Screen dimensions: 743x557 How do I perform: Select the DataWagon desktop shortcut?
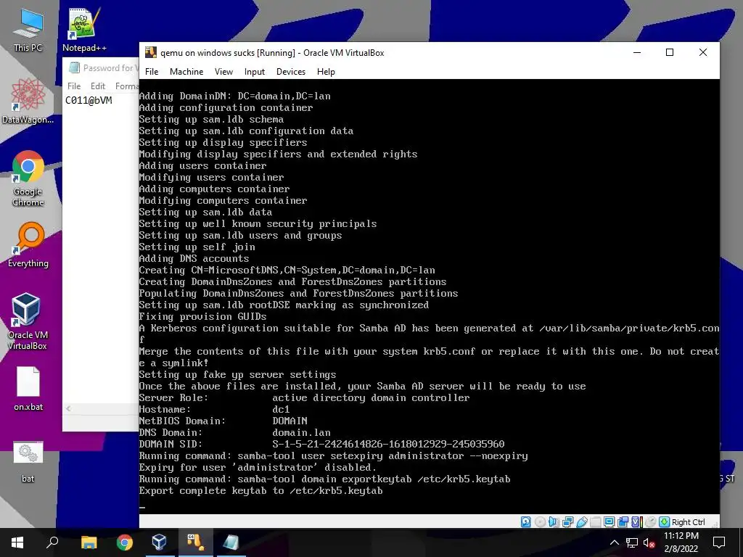(28, 102)
